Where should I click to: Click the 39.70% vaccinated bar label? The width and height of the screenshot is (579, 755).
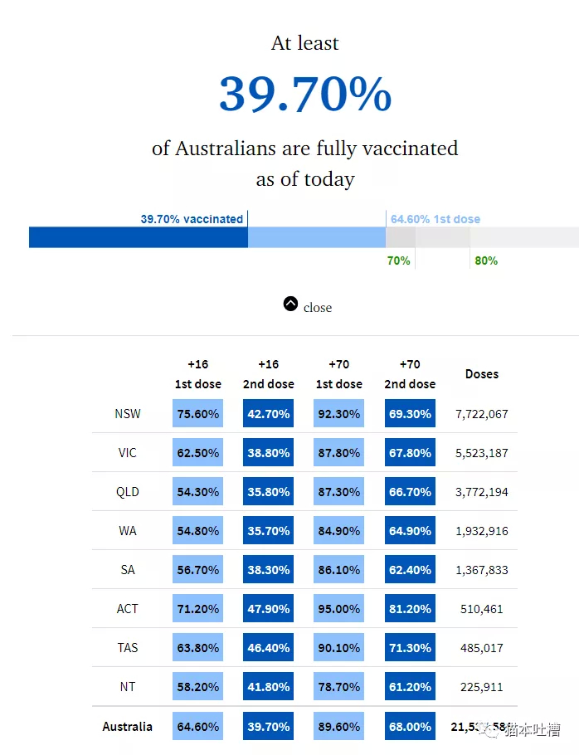[192, 219]
